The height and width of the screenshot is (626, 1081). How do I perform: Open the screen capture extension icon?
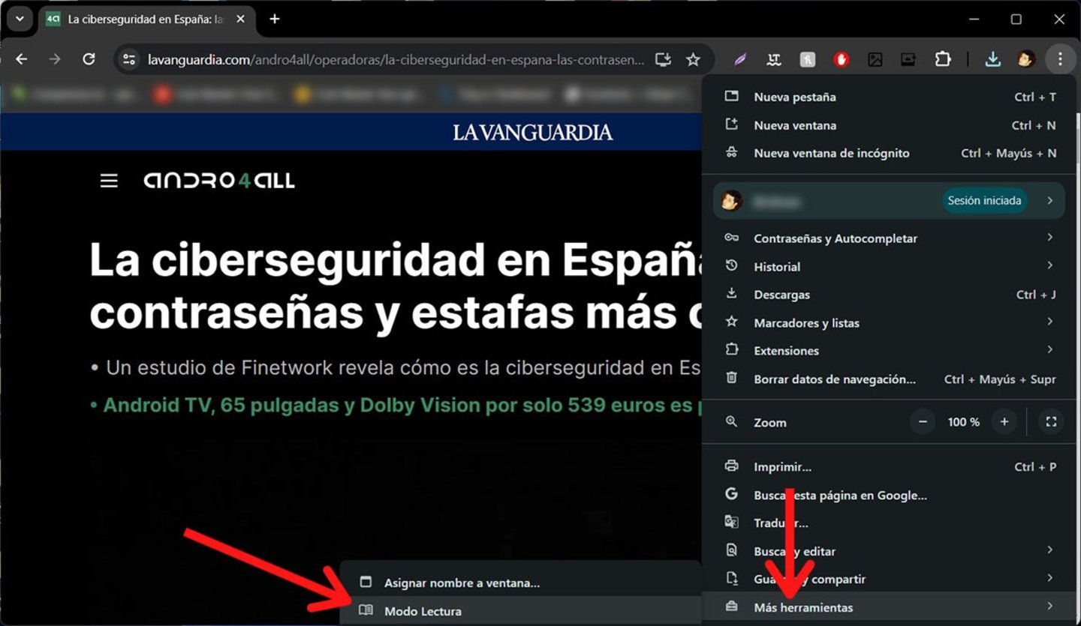click(x=908, y=60)
